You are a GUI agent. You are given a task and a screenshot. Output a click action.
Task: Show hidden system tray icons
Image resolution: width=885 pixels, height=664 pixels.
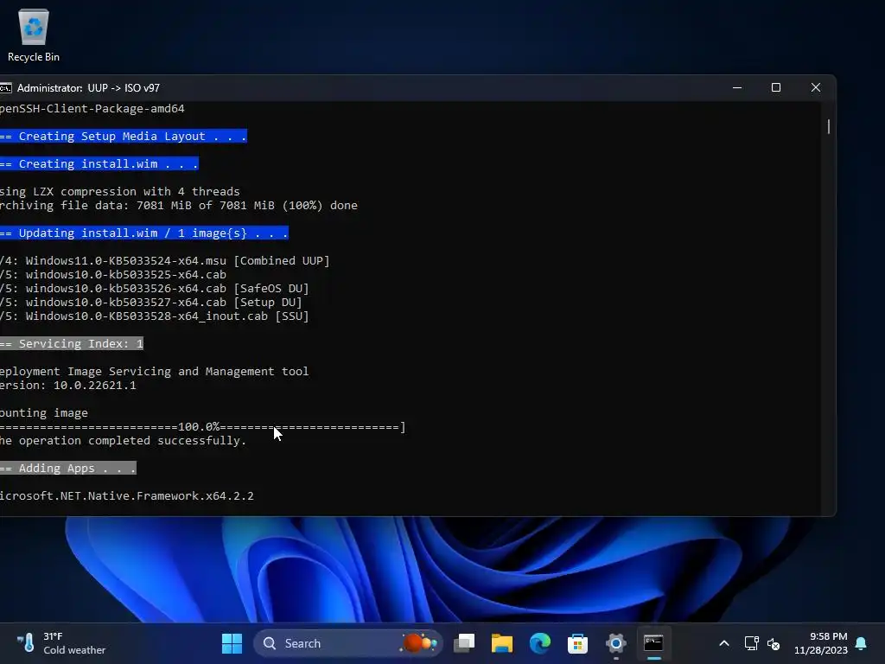[x=724, y=643]
